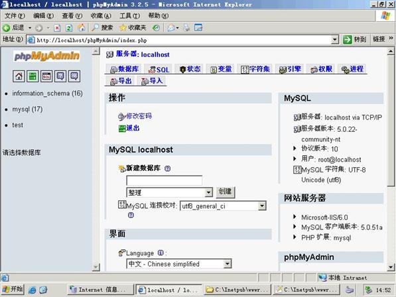
Task: Click the green log out icon in sidebar
Action: 33,76
